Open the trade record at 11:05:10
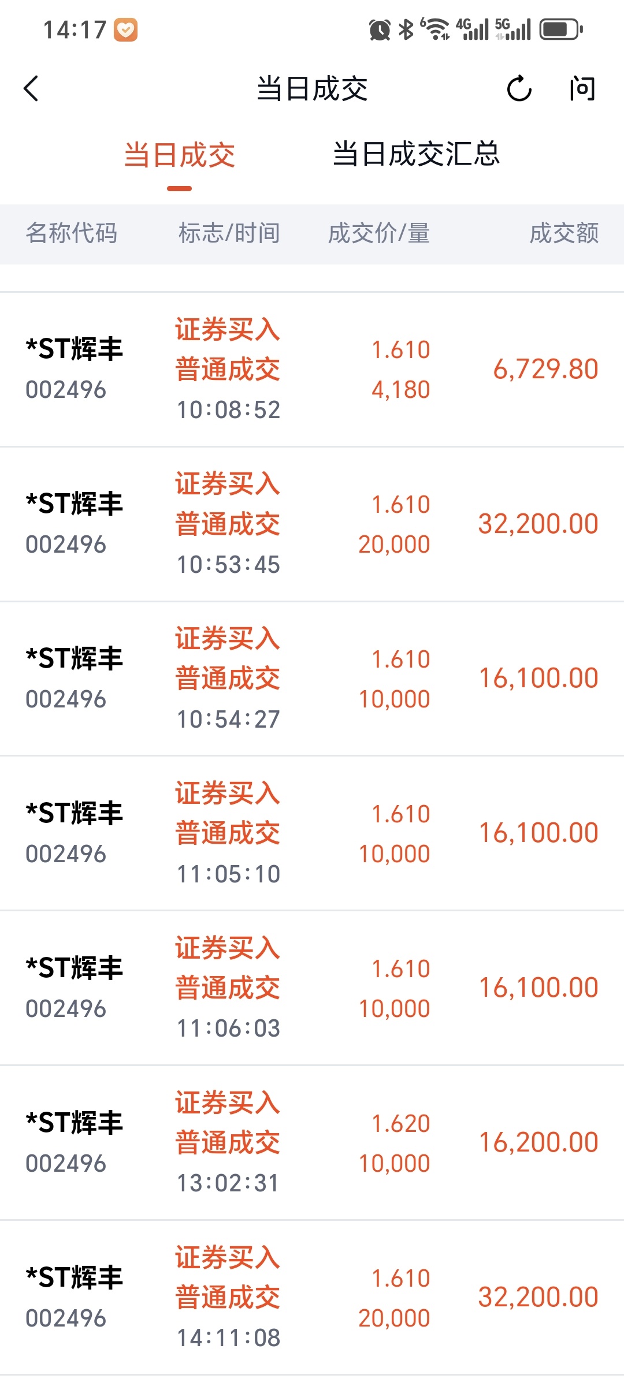The image size is (624, 1386). [x=312, y=833]
